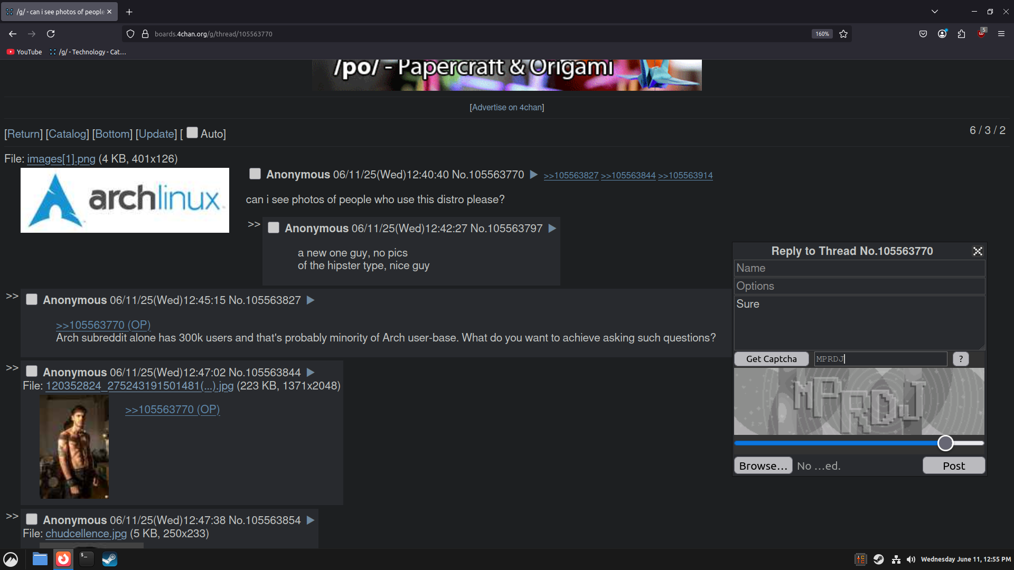
Task: Toggle the Auto update checkbox
Action: tap(192, 132)
